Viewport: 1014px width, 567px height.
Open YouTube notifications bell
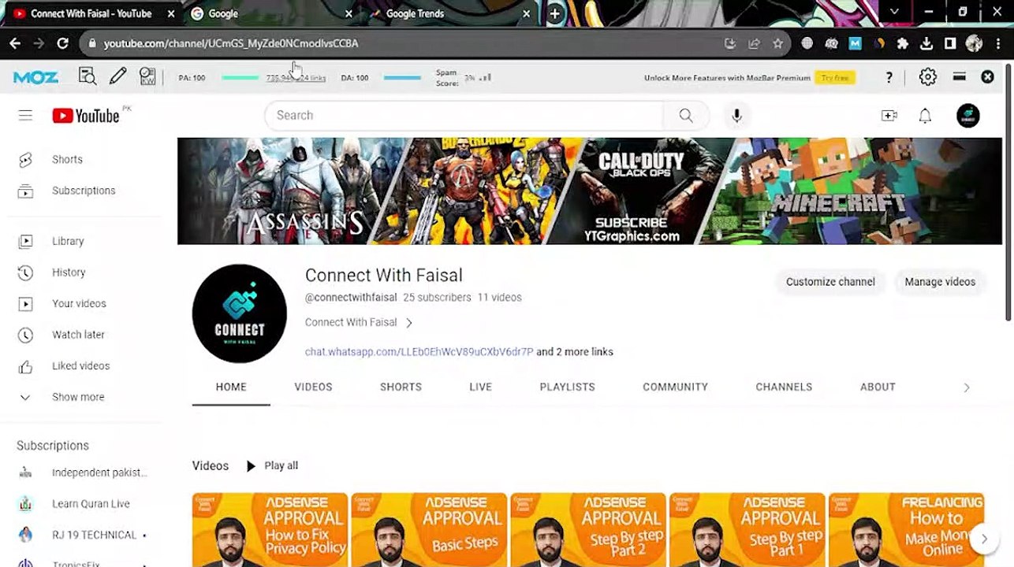[925, 116]
